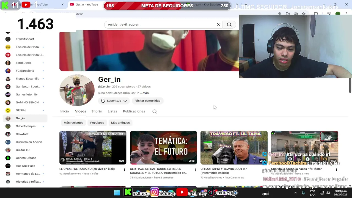Click the YouTube search magnifier button
The image size is (352, 198).
coord(229,24)
